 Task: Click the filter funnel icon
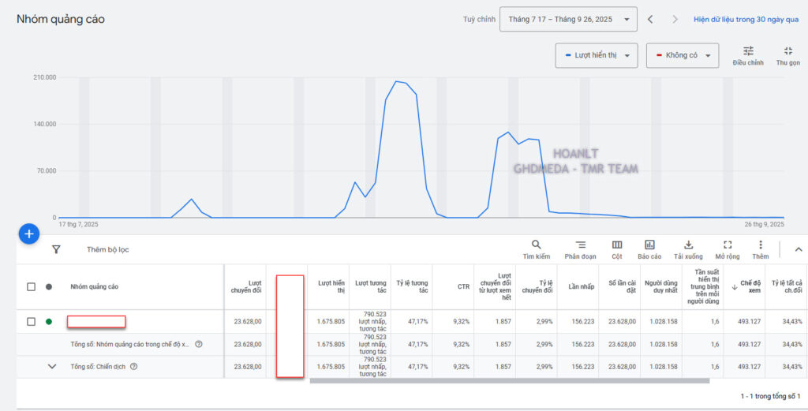point(56,249)
